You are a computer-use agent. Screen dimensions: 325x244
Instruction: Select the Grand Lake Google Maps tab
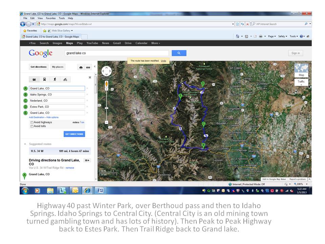tap(51, 37)
